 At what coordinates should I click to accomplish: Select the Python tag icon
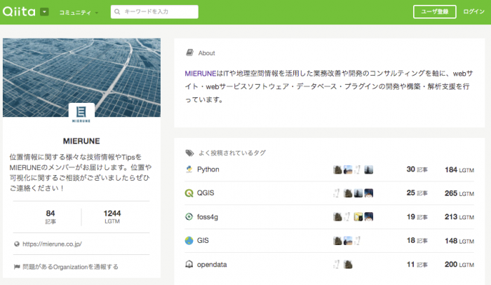coord(189,169)
